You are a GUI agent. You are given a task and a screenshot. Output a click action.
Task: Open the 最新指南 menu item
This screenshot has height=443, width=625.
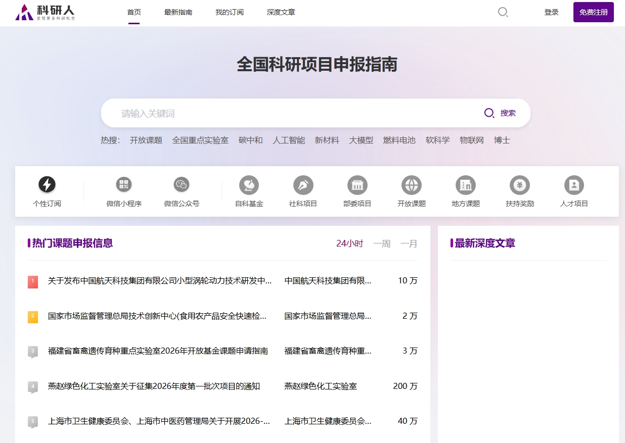tap(178, 12)
